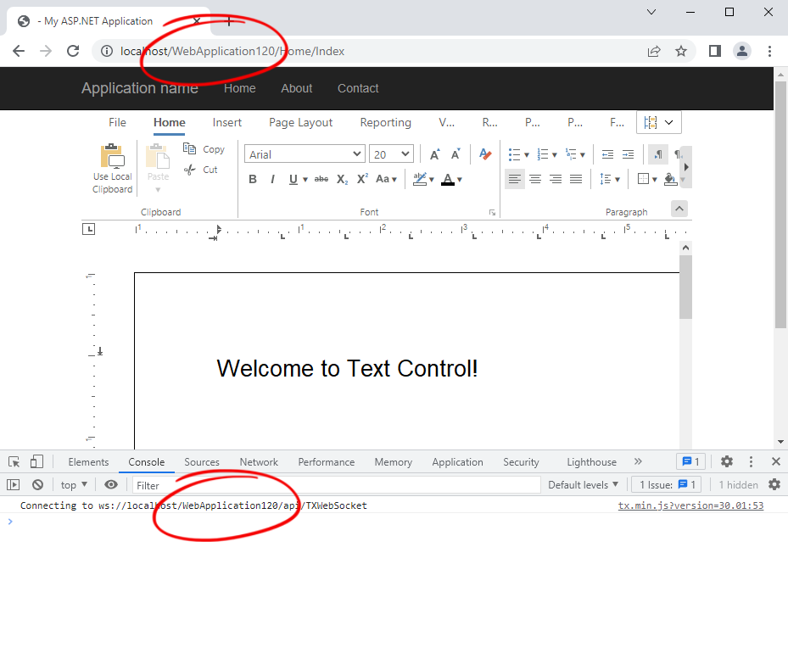Click the address bar URL
The width and height of the screenshot is (788, 670).
coord(232,51)
